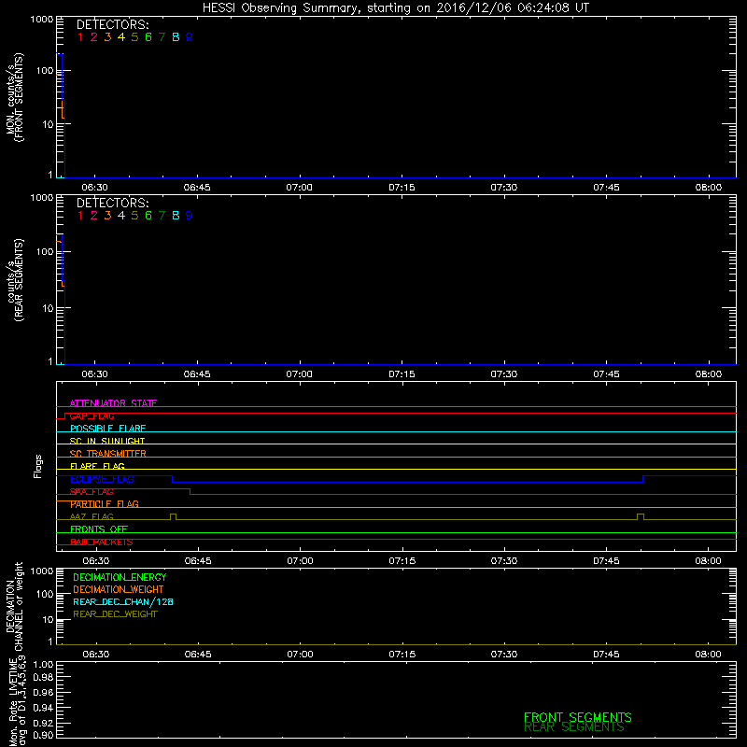The image size is (747, 747).
Task: Click the DECIMATION_WEIGHT legend entry
Action: tap(119, 589)
